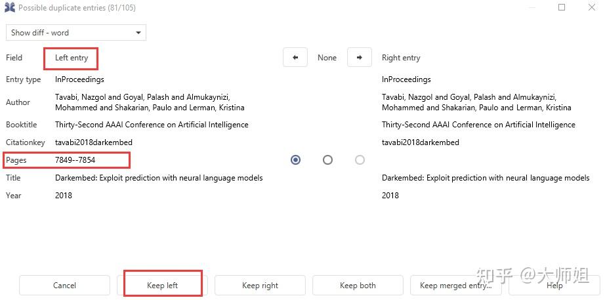The width and height of the screenshot is (605, 300).
Task: Choose the middle None radio for Pages
Action: (327, 160)
